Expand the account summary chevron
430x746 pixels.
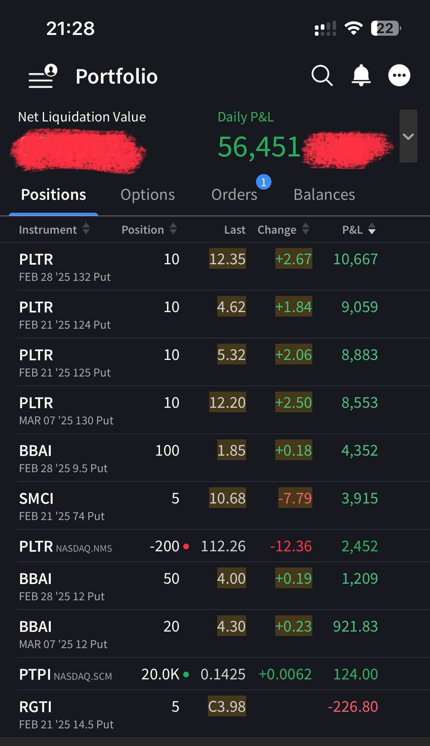(408, 136)
